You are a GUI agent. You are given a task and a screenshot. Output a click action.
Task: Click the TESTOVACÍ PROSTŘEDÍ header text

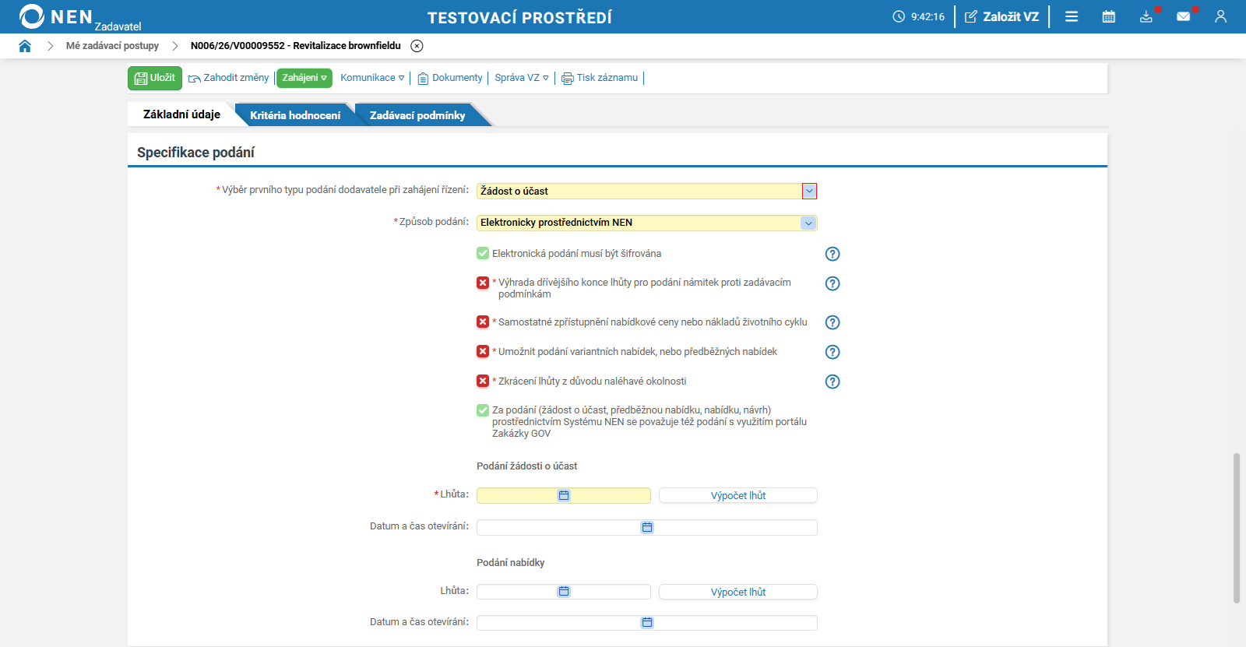coord(519,17)
